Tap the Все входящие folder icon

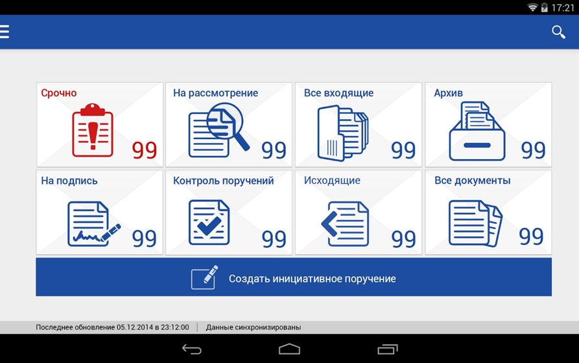click(342, 133)
